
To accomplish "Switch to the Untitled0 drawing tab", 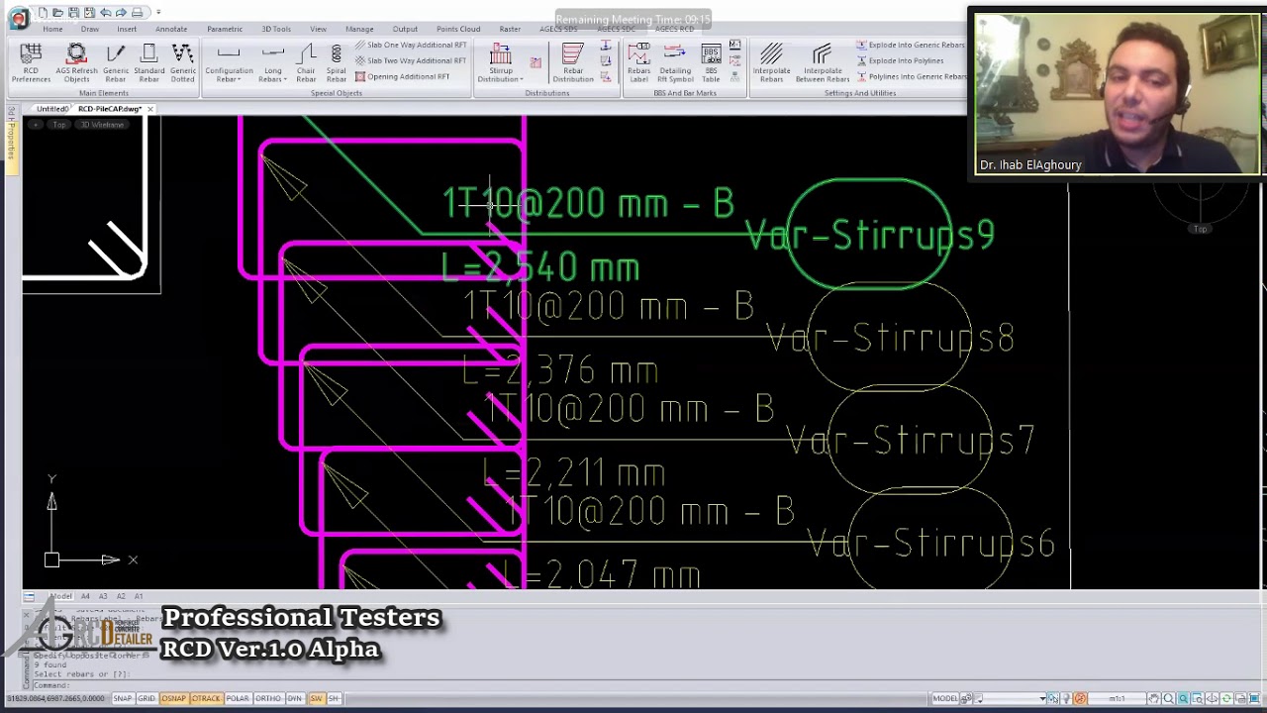I will click(52, 109).
